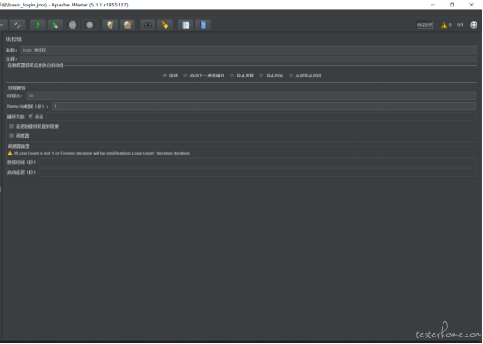Click the thread group name field login_
This screenshot has height=344, width=483.
(249, 50)
